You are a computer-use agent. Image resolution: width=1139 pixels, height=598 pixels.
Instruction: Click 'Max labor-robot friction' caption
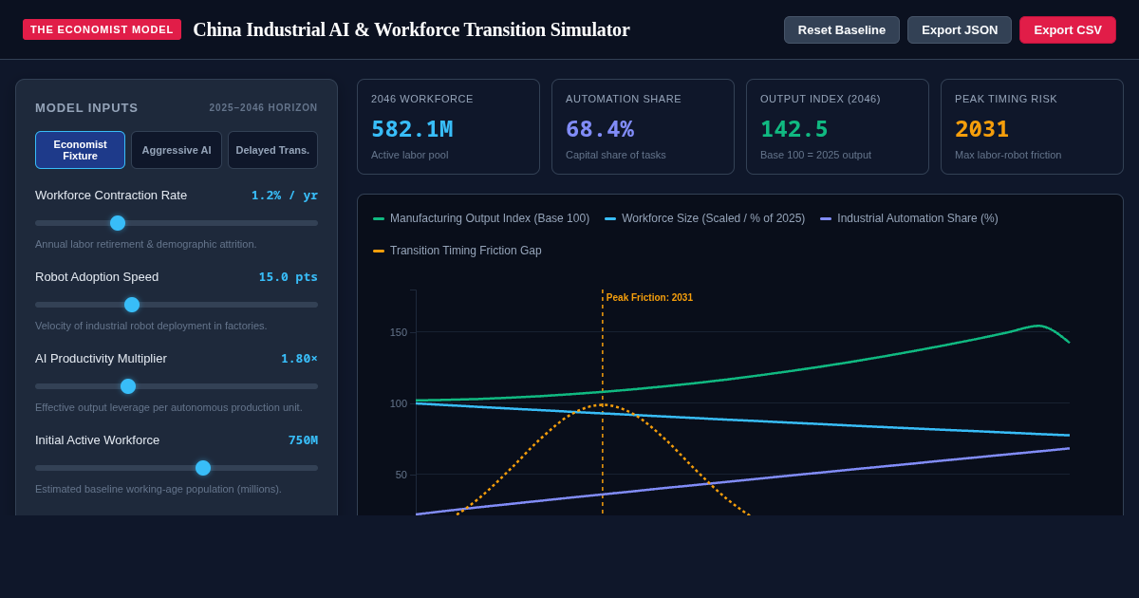(x=1008, y=155)
